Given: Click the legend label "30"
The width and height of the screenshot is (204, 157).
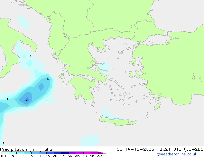Looking at the screenshot, I should (x=70, y=156).
